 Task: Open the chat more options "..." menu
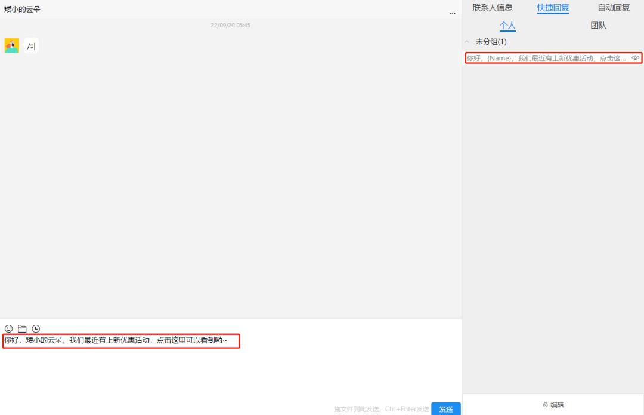tap(452, 13)
